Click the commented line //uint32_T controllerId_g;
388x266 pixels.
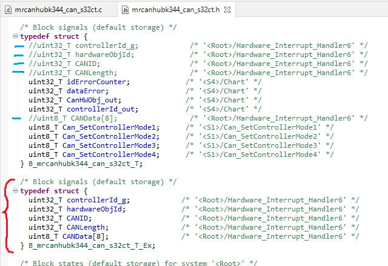[83, 45]
